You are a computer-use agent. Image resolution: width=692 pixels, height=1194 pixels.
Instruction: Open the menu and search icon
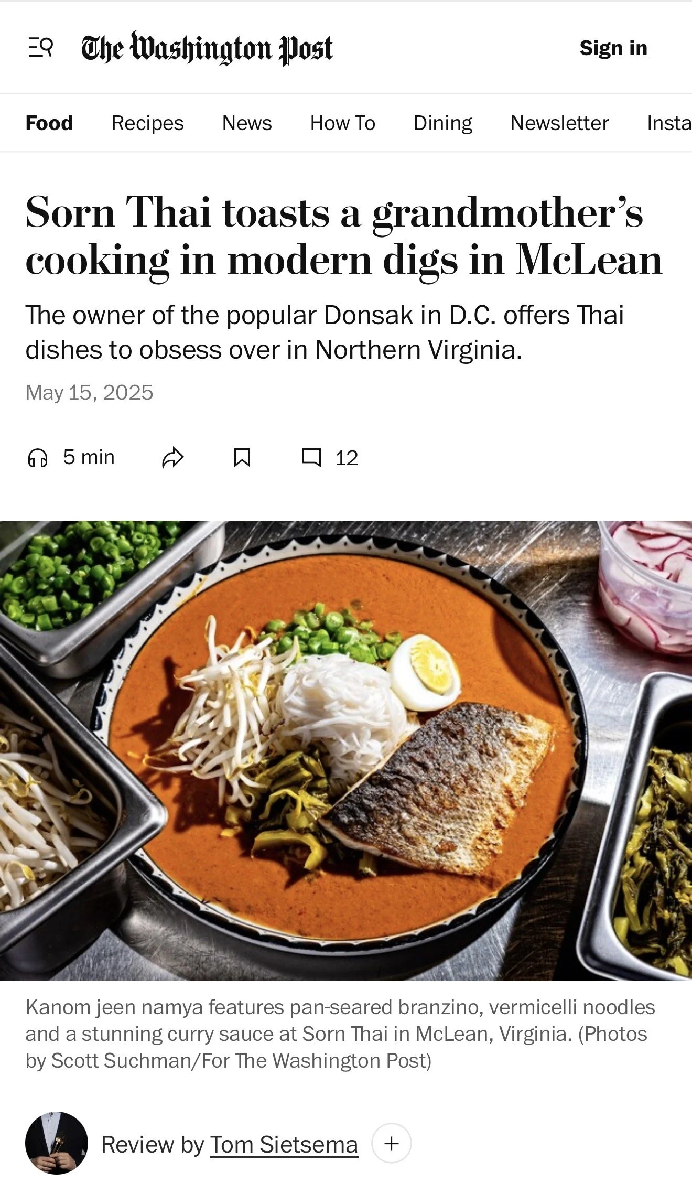point(40,48)
